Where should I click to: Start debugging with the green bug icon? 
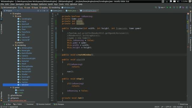(x=170, y=7)
